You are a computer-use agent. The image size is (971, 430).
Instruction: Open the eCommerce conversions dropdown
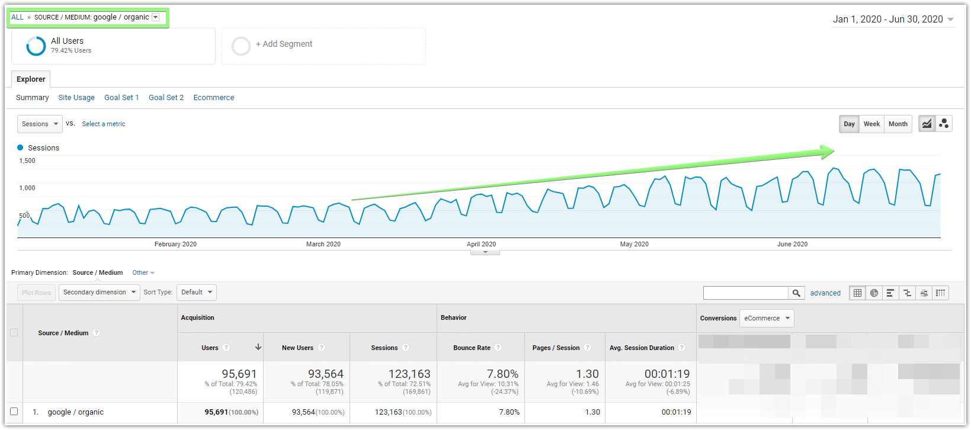[x=767, y=318]
